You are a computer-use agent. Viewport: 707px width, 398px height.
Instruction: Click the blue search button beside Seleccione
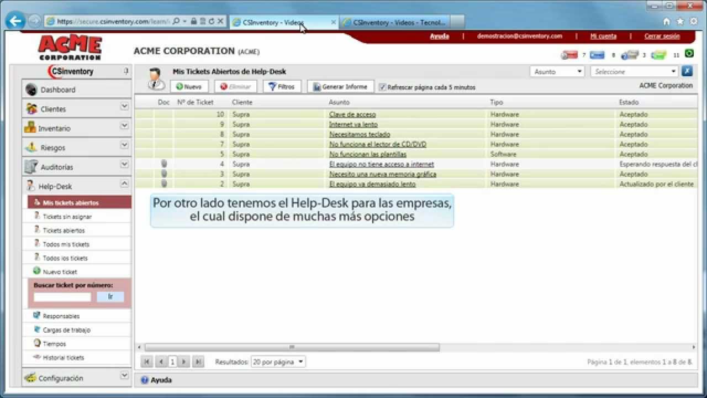[687, 71]
